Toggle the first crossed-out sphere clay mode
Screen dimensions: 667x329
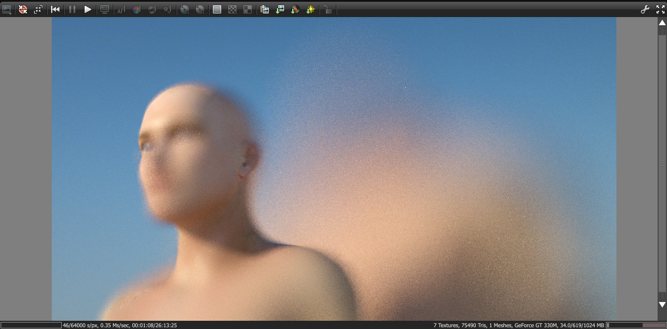tap(184, 9)
